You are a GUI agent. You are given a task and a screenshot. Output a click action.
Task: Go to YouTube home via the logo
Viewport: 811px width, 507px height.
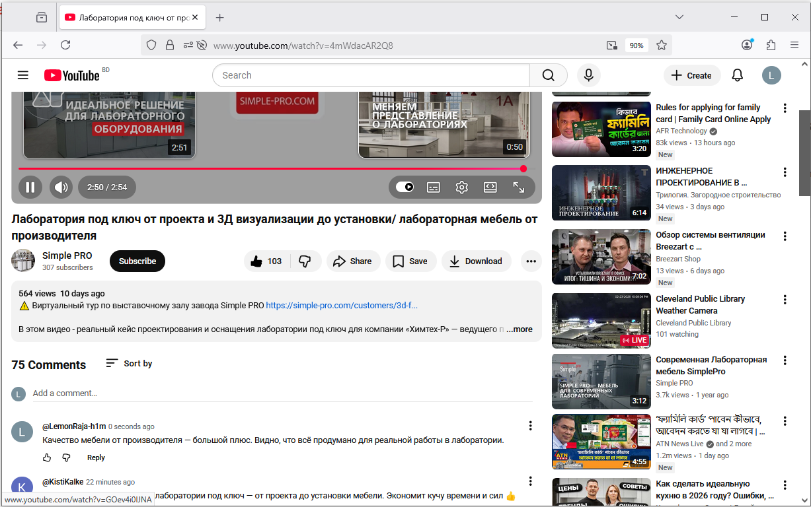tap(72, 75)
